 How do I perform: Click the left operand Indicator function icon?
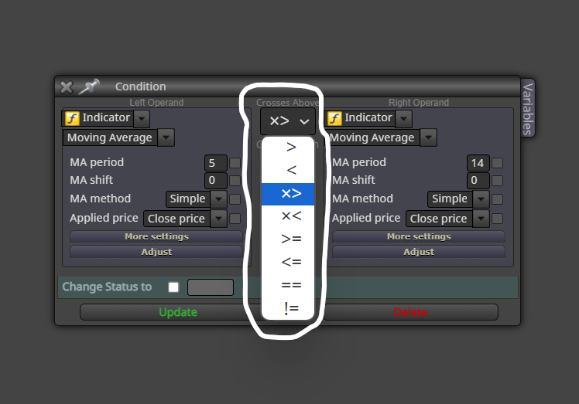(72, 118)
